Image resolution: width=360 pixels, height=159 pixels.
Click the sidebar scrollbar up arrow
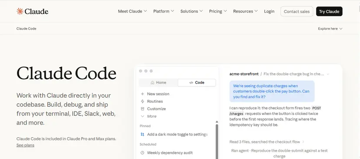click(217, 122)
